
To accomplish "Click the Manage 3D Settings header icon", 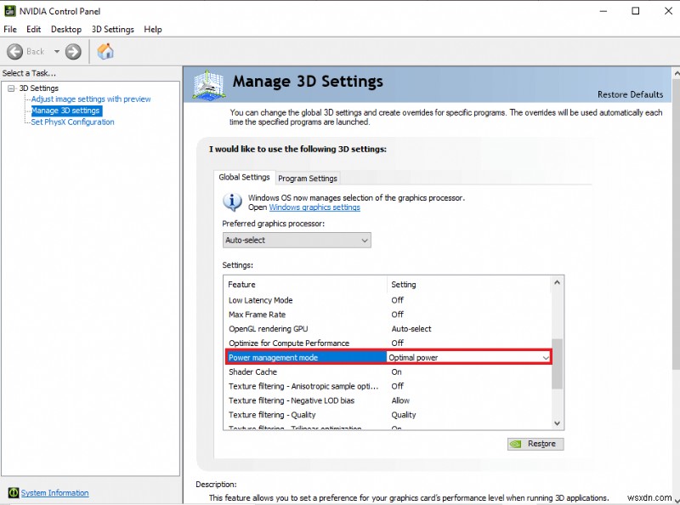I will click(209, 84).
